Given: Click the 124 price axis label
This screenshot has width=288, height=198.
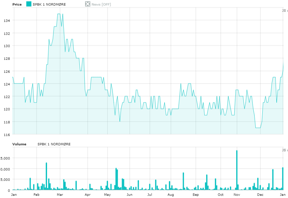Looking at the screenshot, I should tap(7, 84).
